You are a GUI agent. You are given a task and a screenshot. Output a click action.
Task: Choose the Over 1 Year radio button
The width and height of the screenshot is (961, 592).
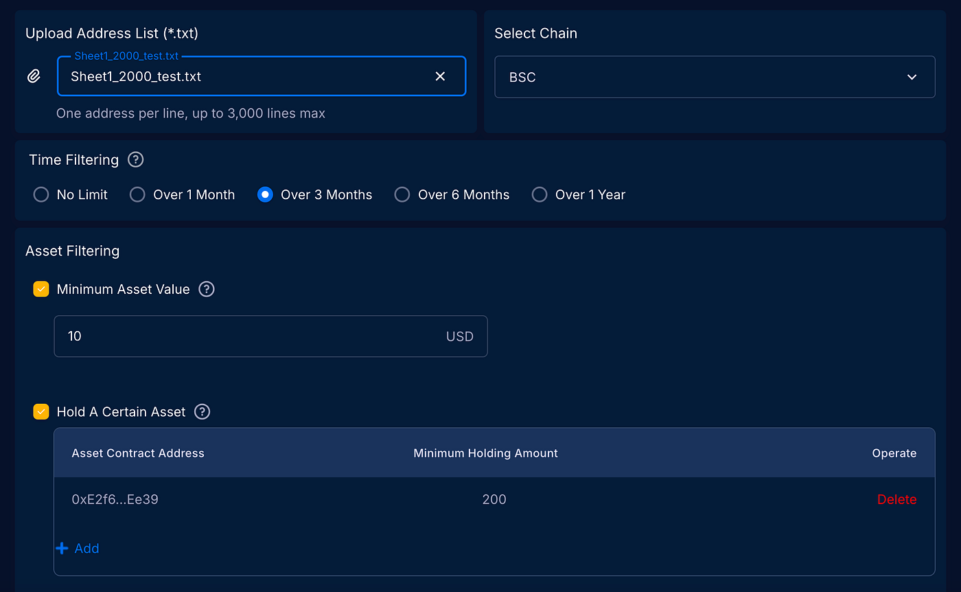click(540, 195)
